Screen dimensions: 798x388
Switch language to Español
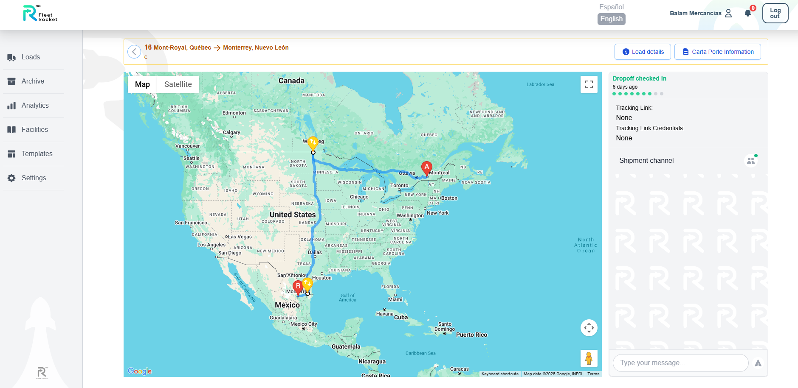click(611, 7)
